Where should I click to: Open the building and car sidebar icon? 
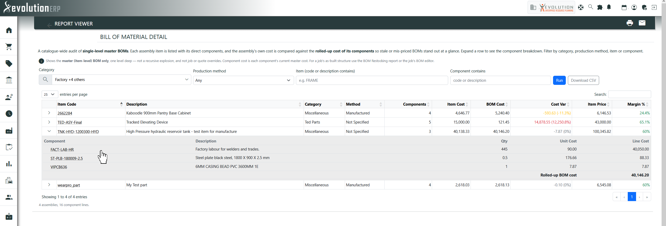coord(9,181)
